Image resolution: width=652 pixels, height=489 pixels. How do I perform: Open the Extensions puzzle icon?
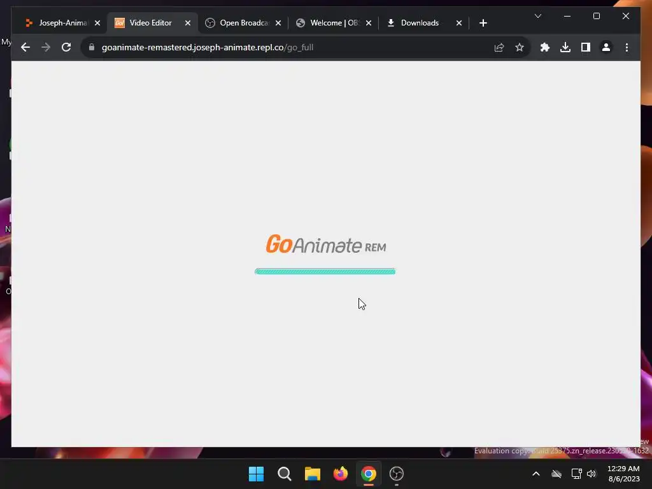(545, 47)
